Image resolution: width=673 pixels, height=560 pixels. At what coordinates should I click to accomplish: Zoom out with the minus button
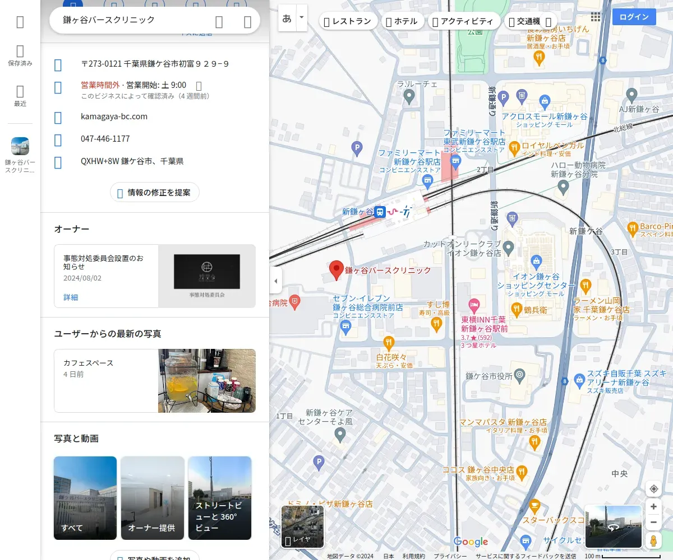[x=653, y=522]
